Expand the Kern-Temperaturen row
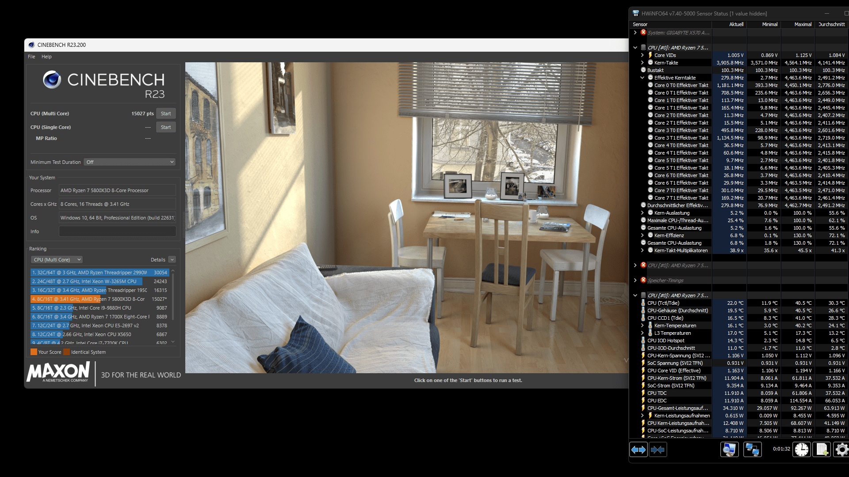The image size is (849, 477). click(x=642, y=326)
